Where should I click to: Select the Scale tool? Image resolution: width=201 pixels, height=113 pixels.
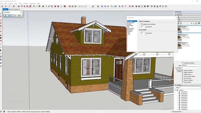[x=30, y=6]
